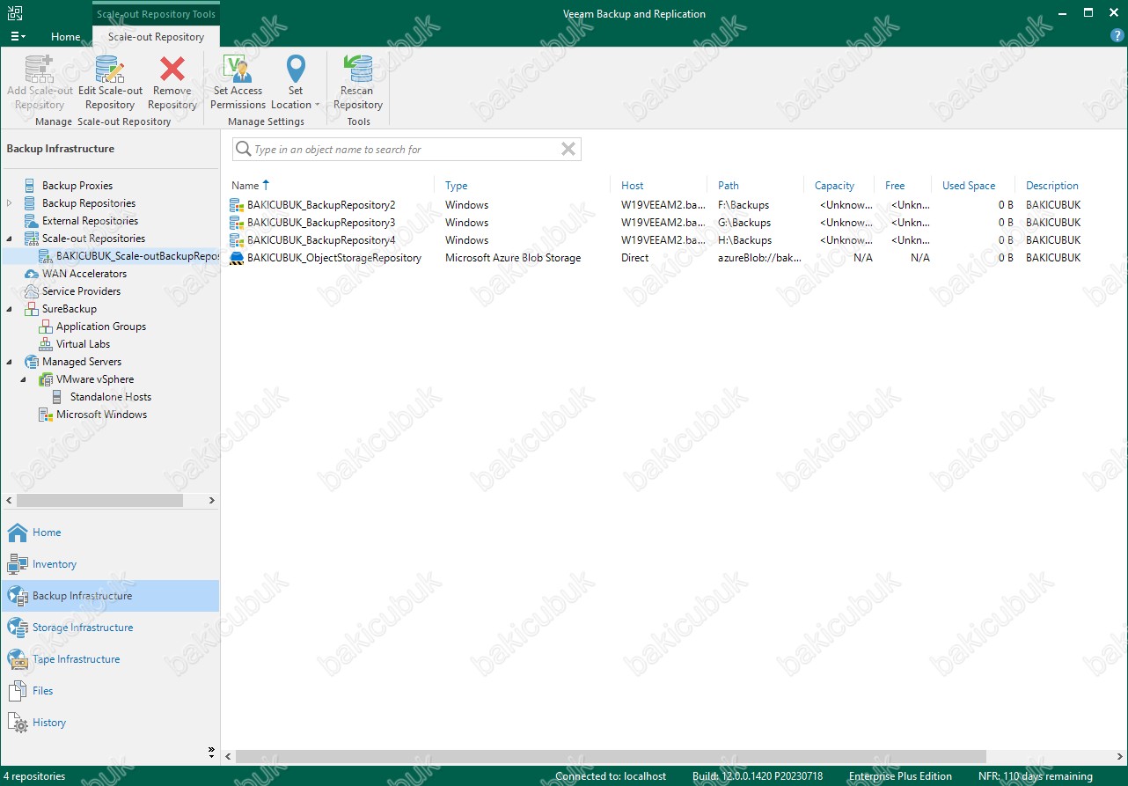Click the Inventory navigation icon

pyautogui.click(x=18, y=564)
